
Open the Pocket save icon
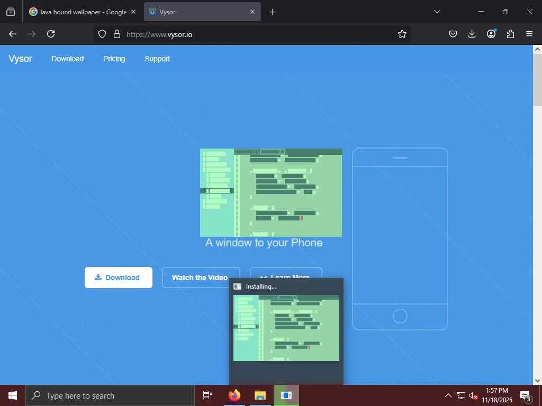pos(453,34)
